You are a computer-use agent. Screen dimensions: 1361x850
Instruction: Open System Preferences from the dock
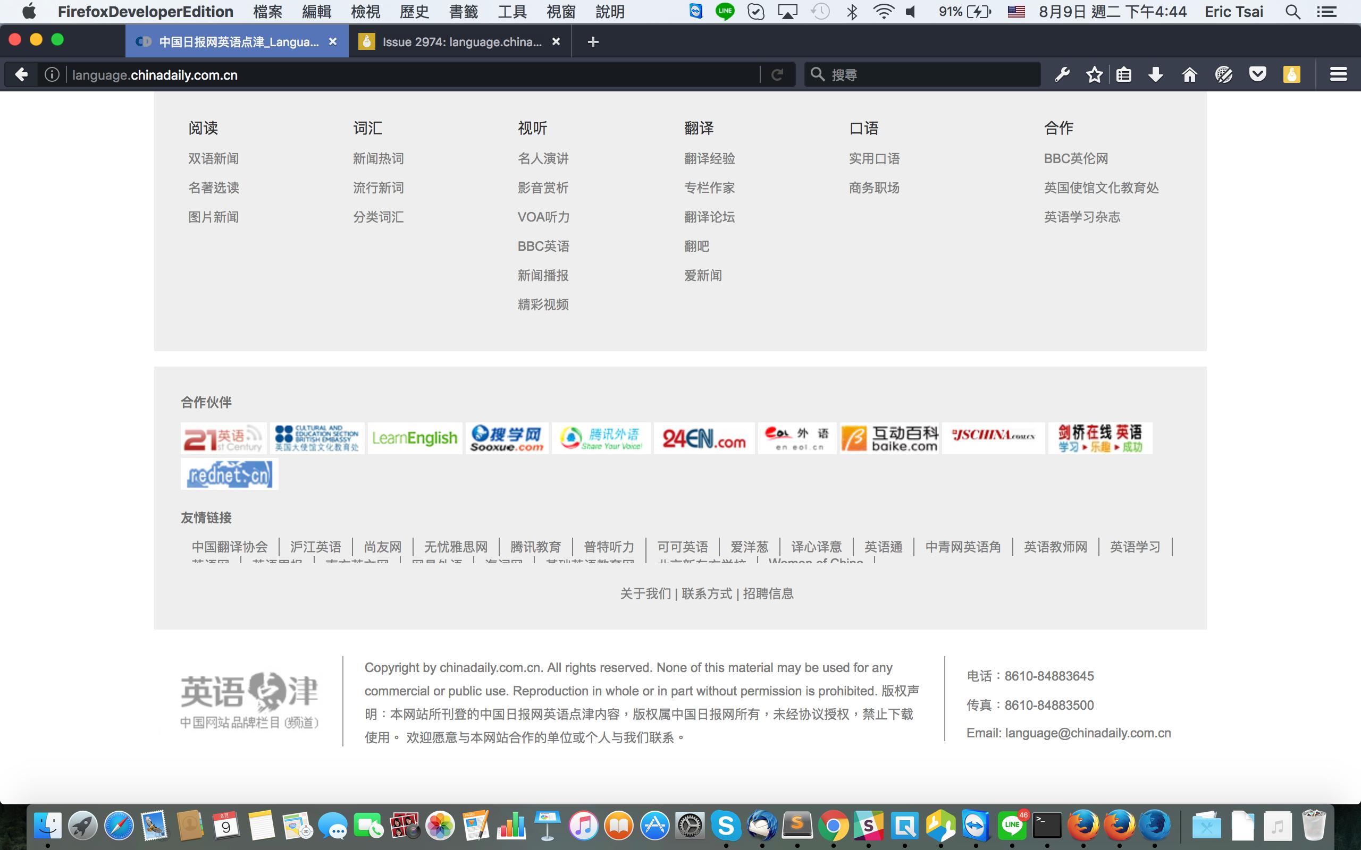690,826
